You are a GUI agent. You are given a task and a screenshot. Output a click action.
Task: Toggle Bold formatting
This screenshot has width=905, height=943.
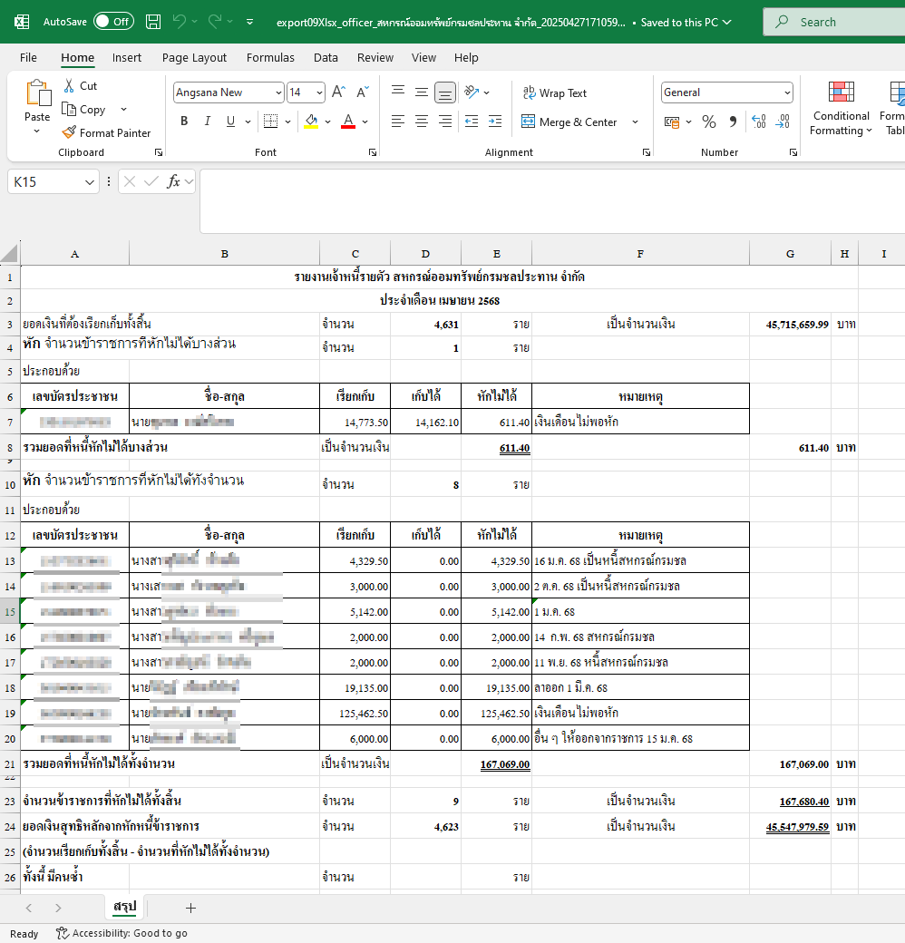(184, 122)
